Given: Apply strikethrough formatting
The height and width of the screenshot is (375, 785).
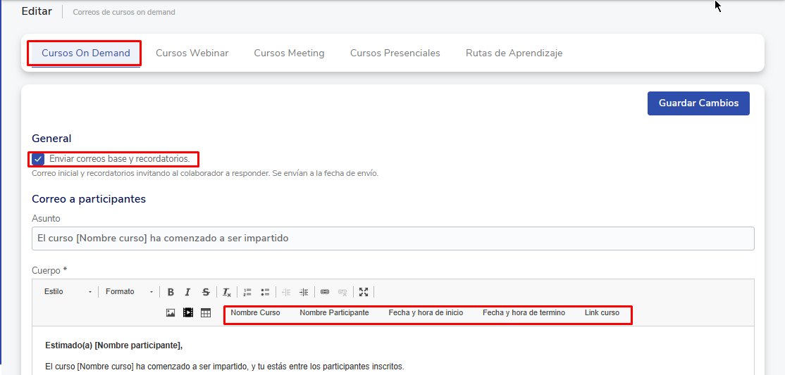Looking at the screenshot, I should click(206, 292).
